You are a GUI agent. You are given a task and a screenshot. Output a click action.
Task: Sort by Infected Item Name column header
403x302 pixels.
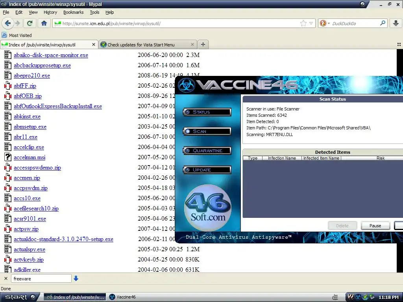[321, 158]
